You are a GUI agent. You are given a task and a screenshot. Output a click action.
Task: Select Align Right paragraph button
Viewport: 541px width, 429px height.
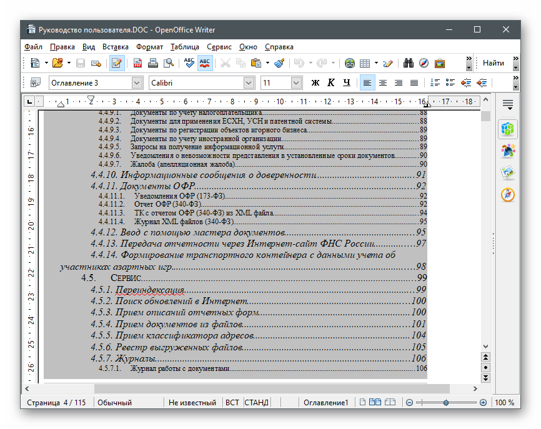click(x=398, y=83)
